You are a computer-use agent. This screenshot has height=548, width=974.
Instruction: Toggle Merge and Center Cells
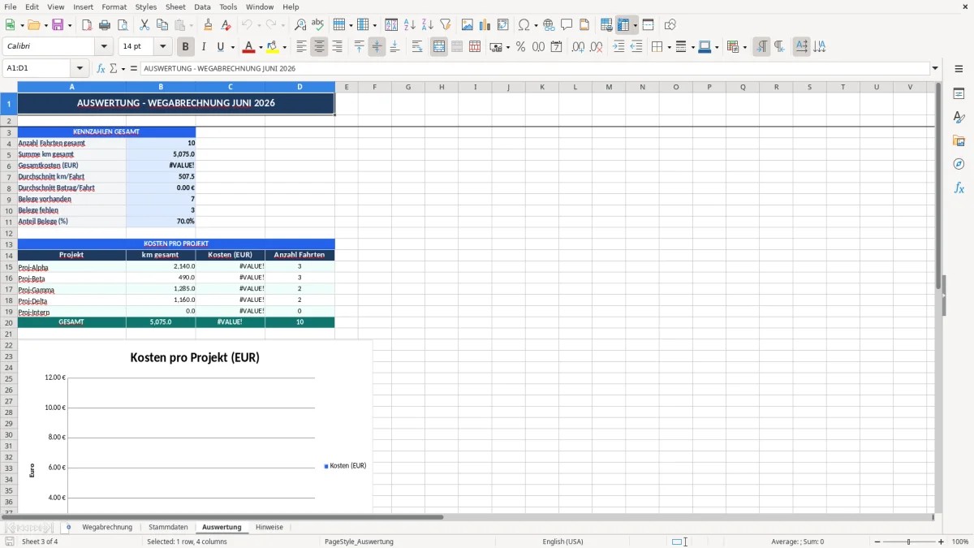(x=439, y=47)
